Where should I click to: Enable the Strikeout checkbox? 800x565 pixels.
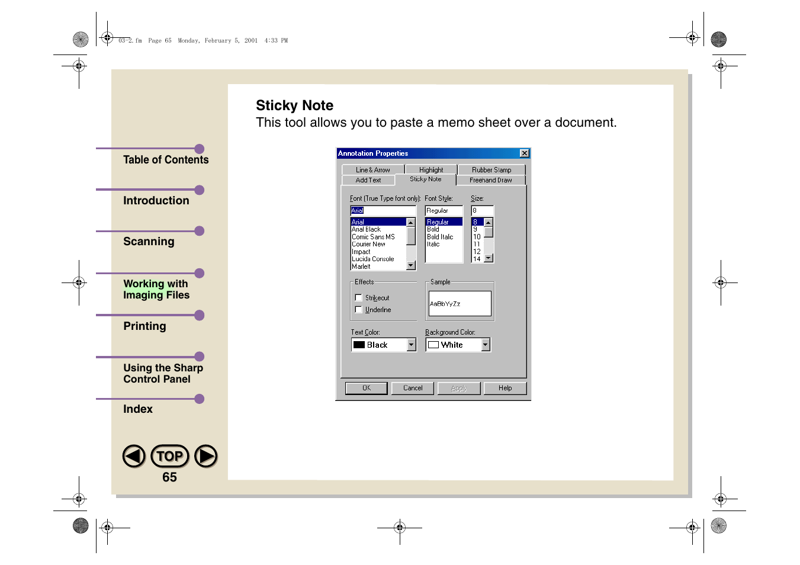click(358, 298)
